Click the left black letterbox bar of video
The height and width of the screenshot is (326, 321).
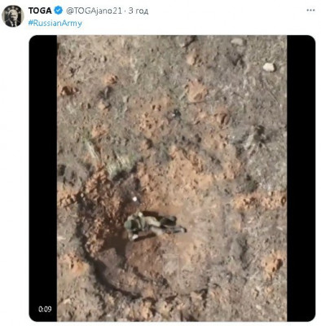point(43,178)
